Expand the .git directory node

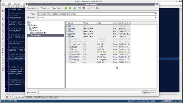[x=67, y=26]
